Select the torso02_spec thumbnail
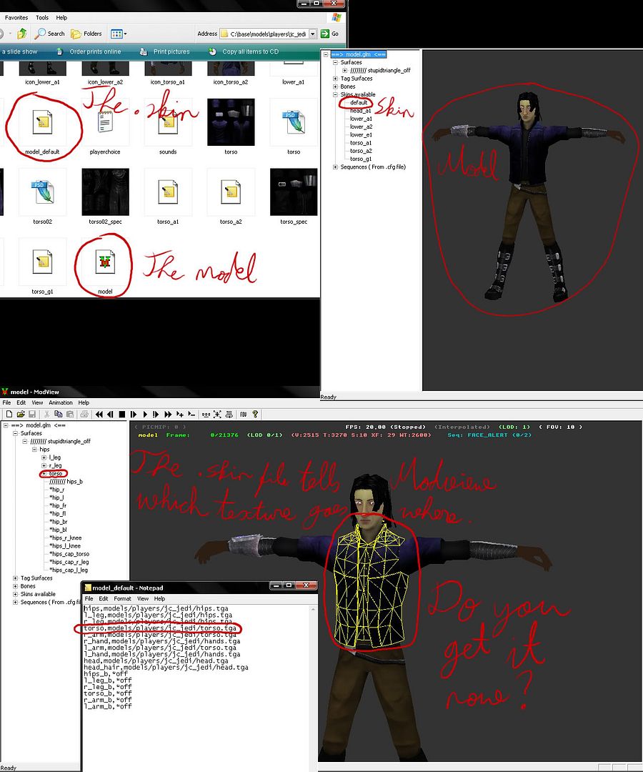The height and width of the screenshot is (772, 643). 105,192
